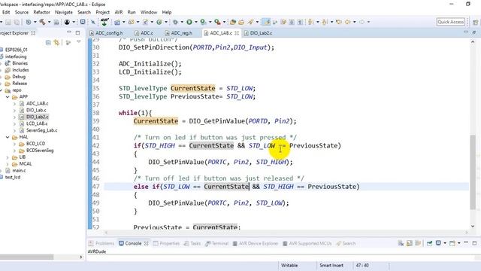Click the Binaries node icon in tree
481x271 pixels.
pos(8,63)
